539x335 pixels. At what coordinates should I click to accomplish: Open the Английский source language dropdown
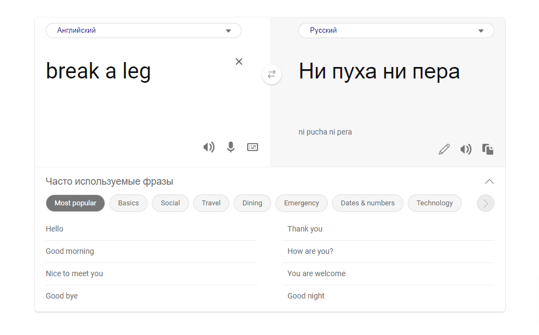pos(144,31)
